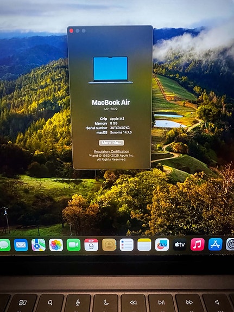The height and width of the screenshot is (312, 234).
Task: Launch FaceTime from the Dock
Action: coord(73,245)
